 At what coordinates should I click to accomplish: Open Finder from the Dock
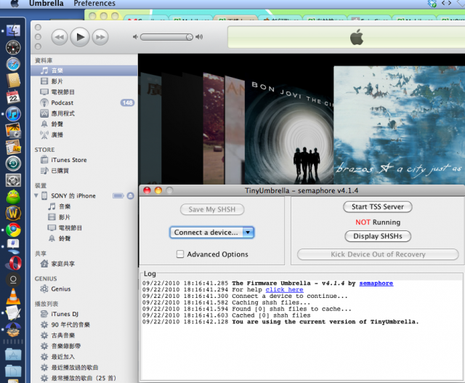(13, 31)
